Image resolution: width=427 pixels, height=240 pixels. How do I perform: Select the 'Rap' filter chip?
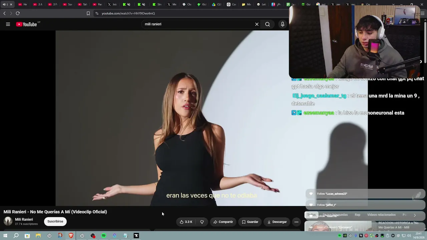[357, 215]
